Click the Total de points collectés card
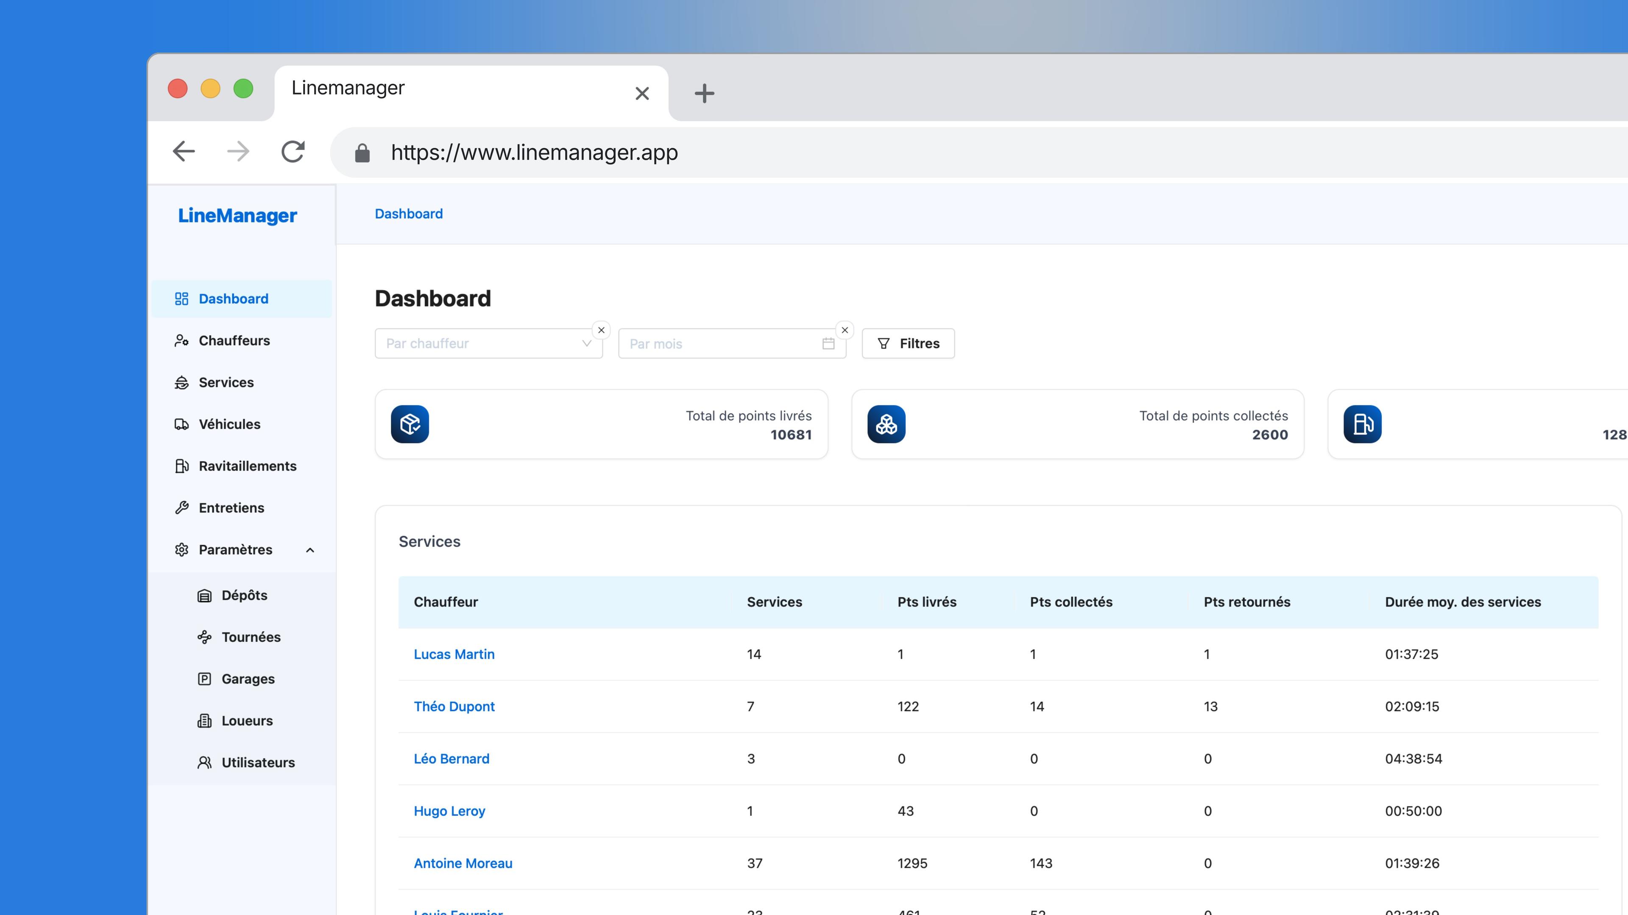This screenshot has height=915, width=1628. point(1078,424)
